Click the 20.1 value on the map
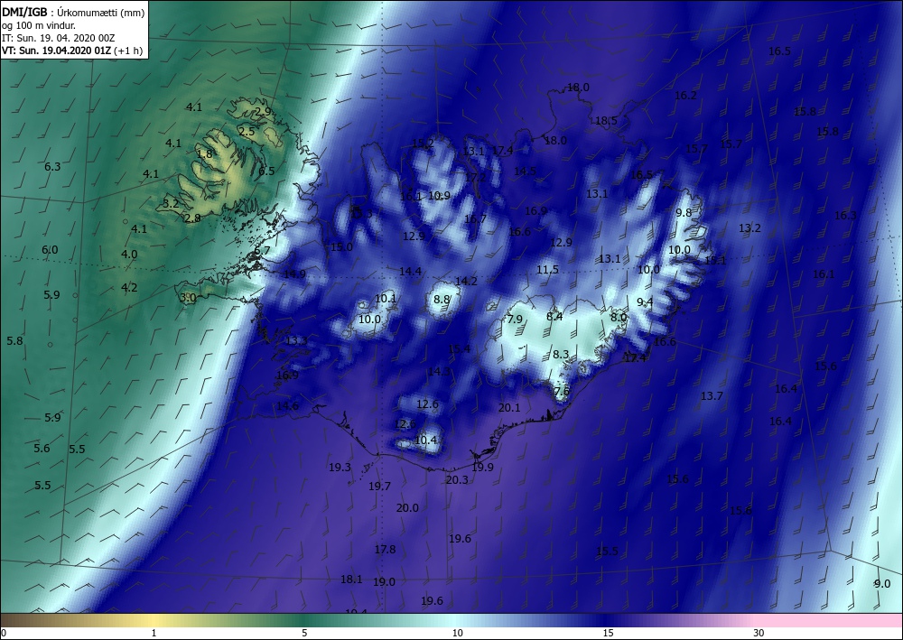The image size is (903, 640). (x=509, y=407)
